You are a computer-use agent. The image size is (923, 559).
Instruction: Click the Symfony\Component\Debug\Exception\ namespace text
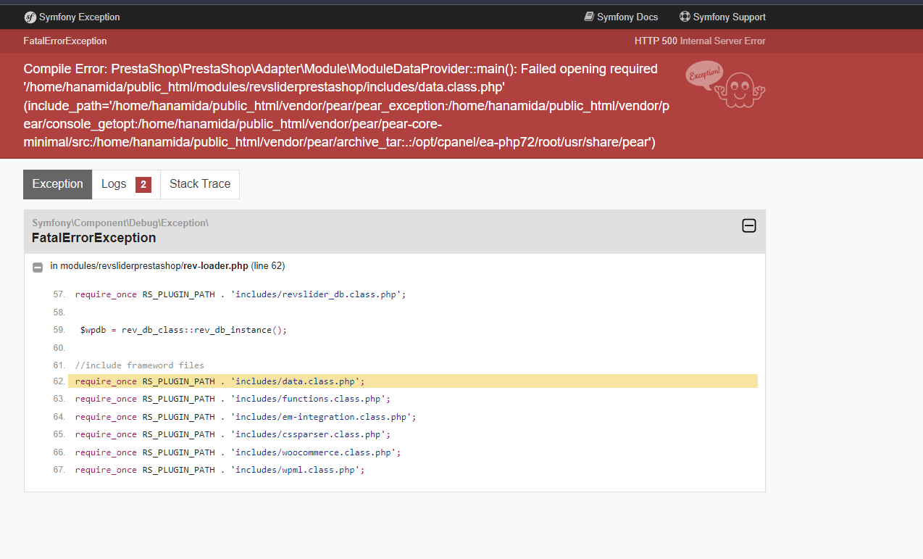tap(120, 223)
